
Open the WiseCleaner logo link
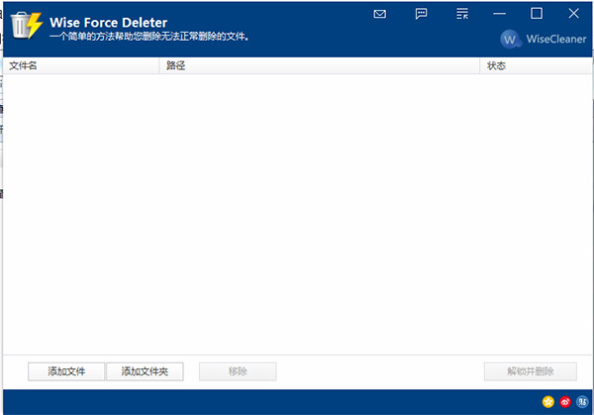coord(544,39)
